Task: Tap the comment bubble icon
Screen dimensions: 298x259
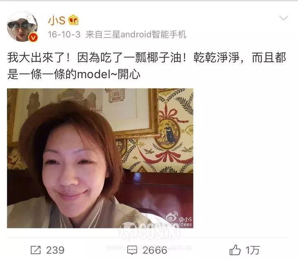Action: [x=132, y=250]
